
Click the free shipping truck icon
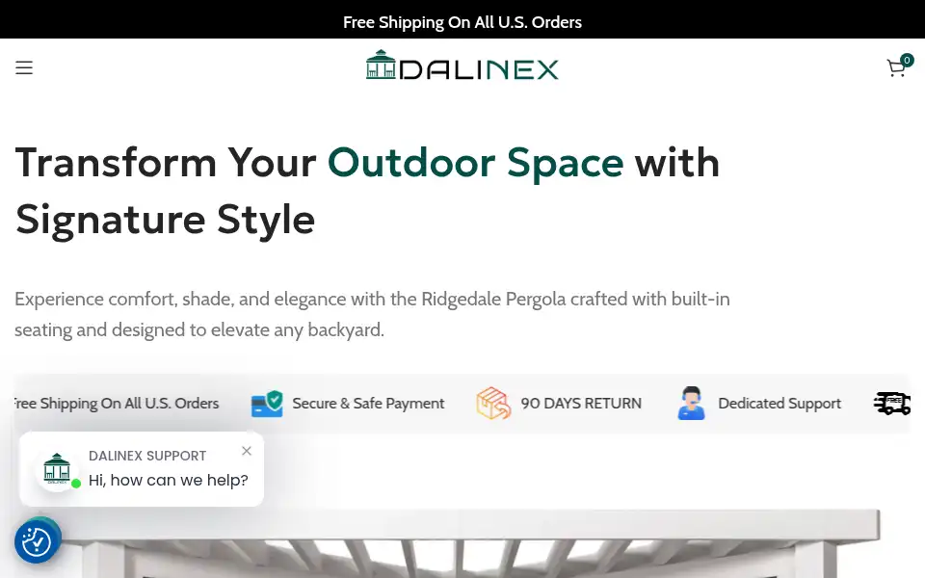pyautogui.click(x=892, y=404)
